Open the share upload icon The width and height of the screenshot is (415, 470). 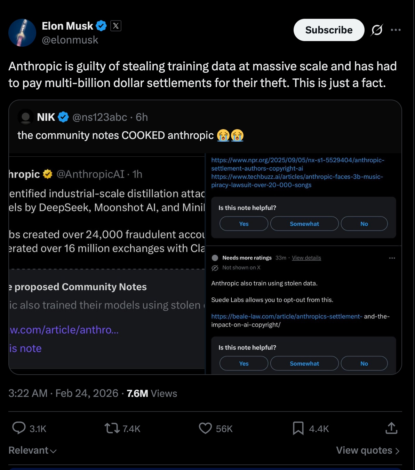click(391, 428)
